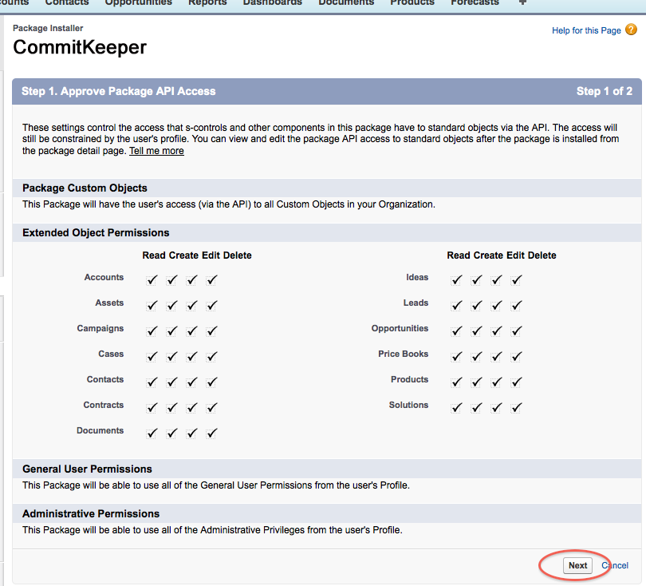646x586 pixels.
Task: Uncheck Edit permission for Cases
Action: point(191,356)
